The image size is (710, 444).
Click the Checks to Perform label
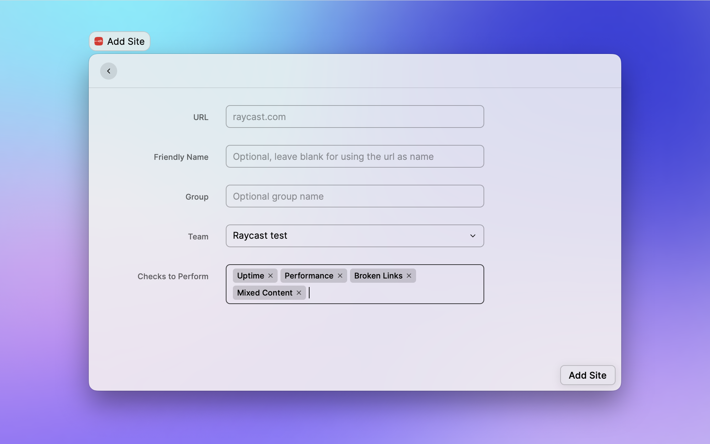173,276
